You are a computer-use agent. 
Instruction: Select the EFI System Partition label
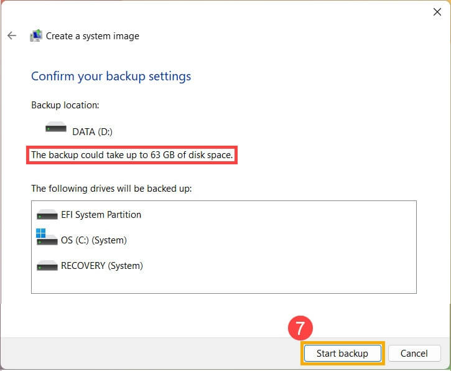101,215
